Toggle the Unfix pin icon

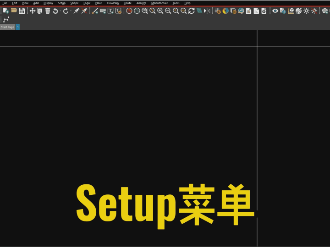pyautogui.click(x=84, y=11)
